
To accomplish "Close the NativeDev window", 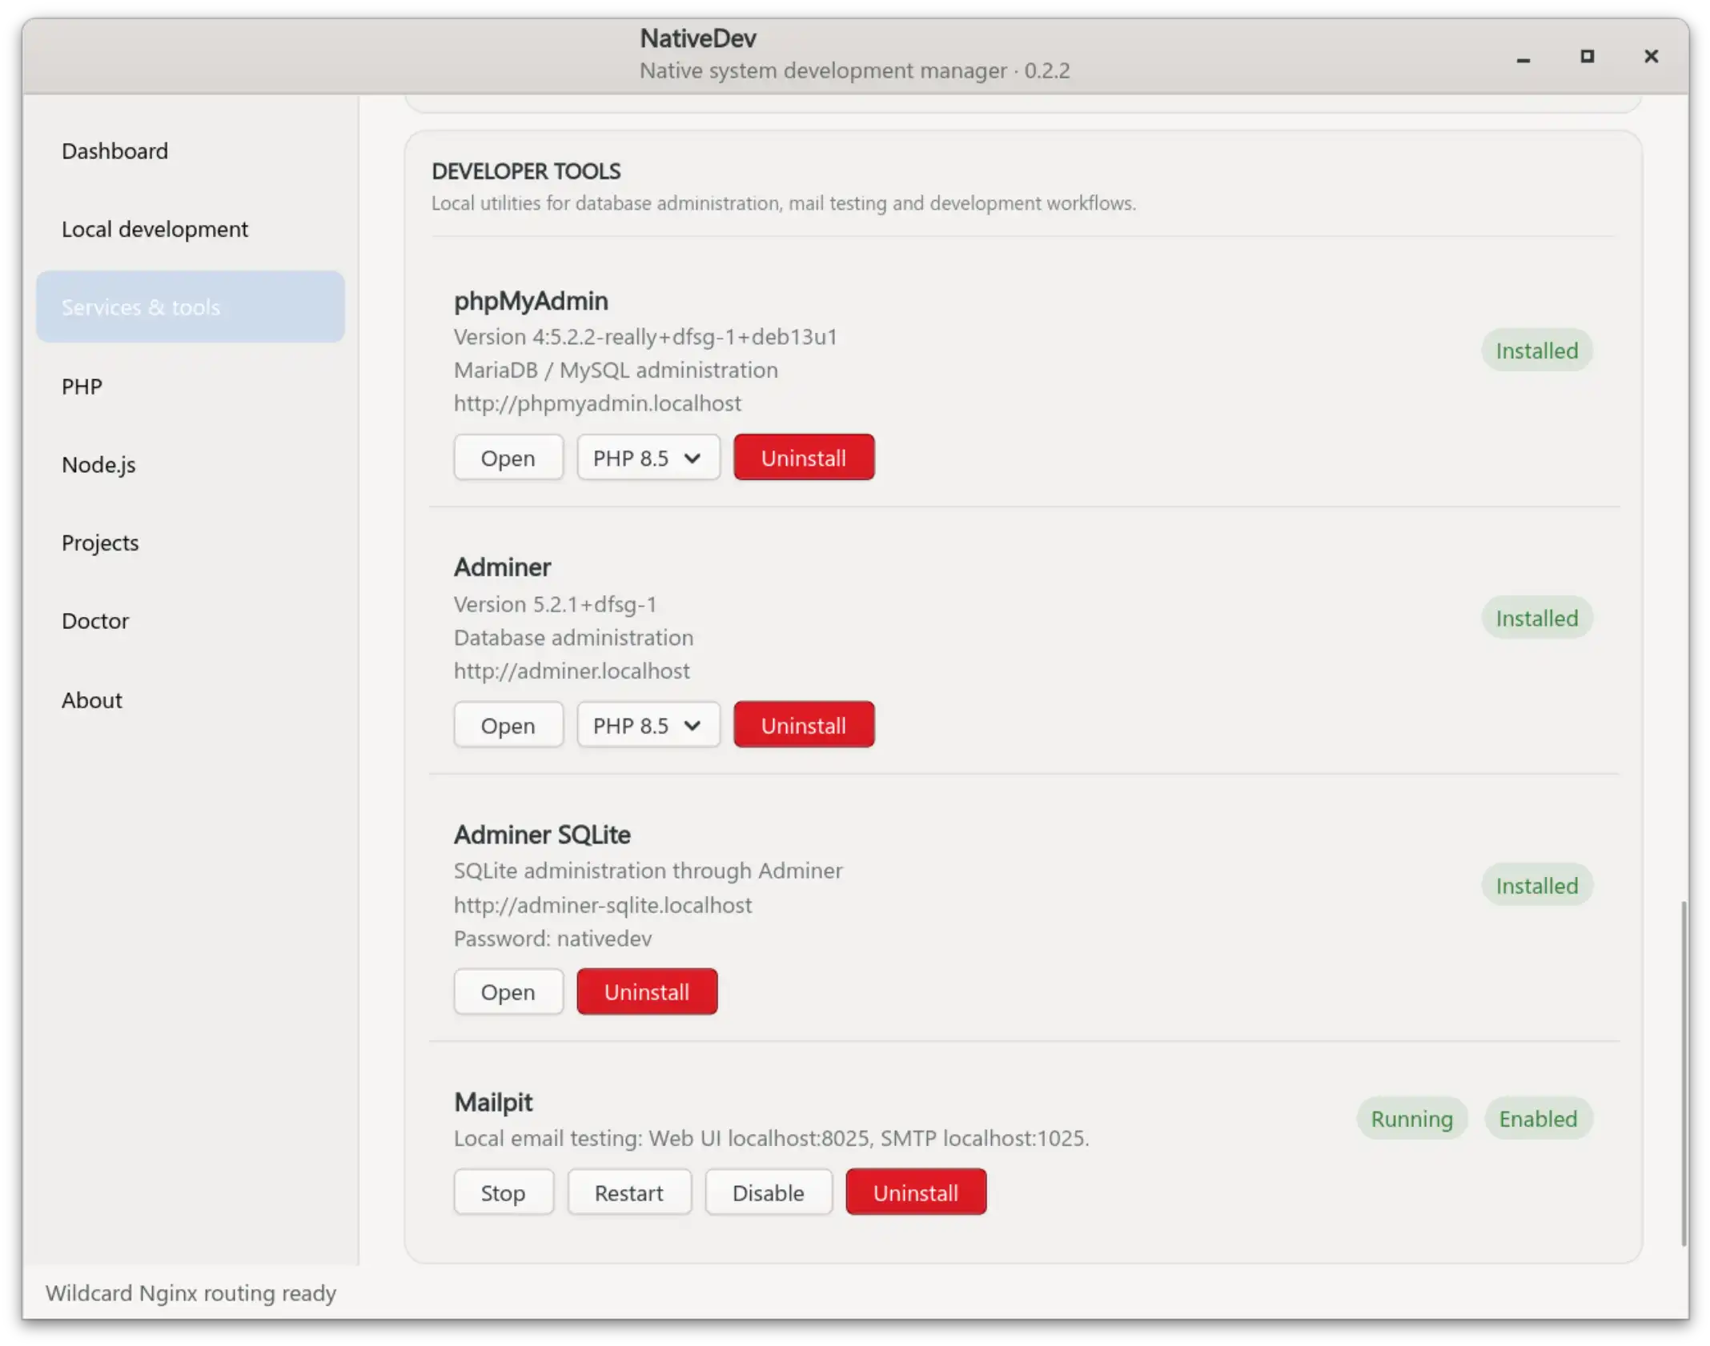I will click(x=1651, y=56).
